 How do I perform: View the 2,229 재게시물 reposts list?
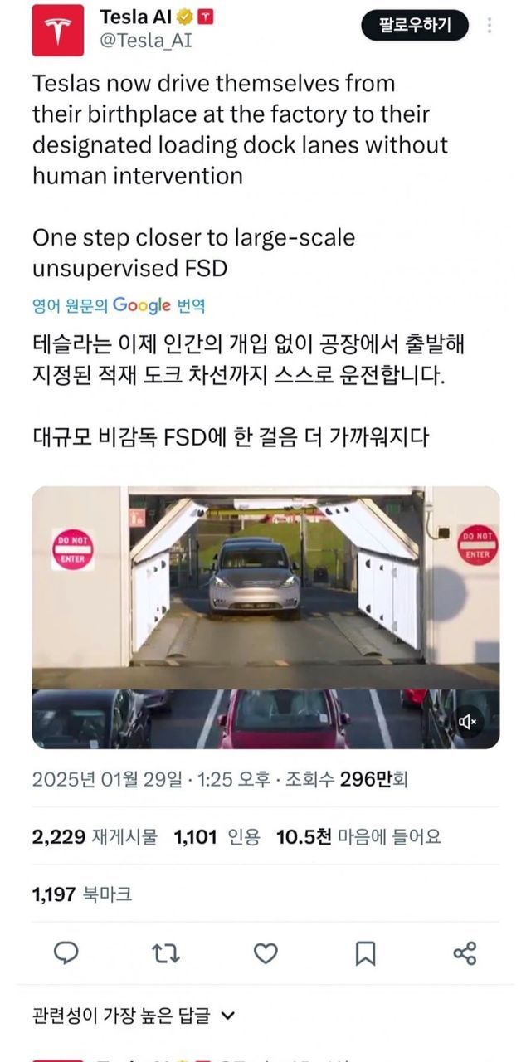pos(95,837)
